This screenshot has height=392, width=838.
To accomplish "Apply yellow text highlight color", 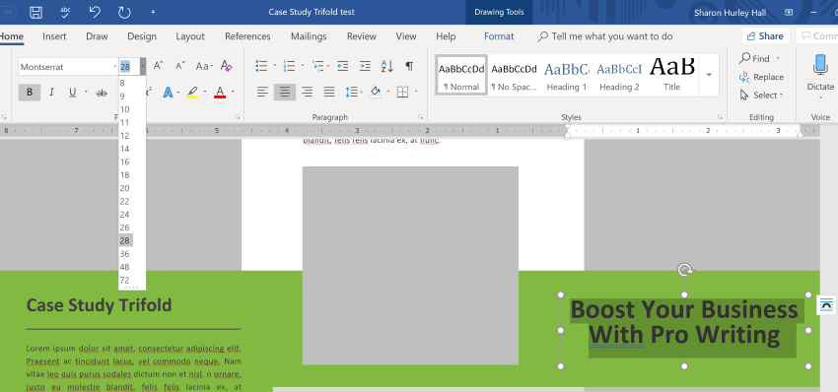I will [192, 93].
